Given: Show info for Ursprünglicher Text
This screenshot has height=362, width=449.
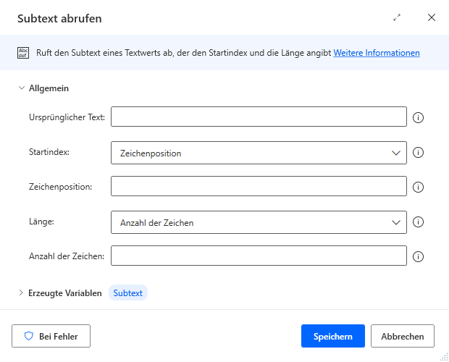Looking at the screenshot, I should (418, 117).
